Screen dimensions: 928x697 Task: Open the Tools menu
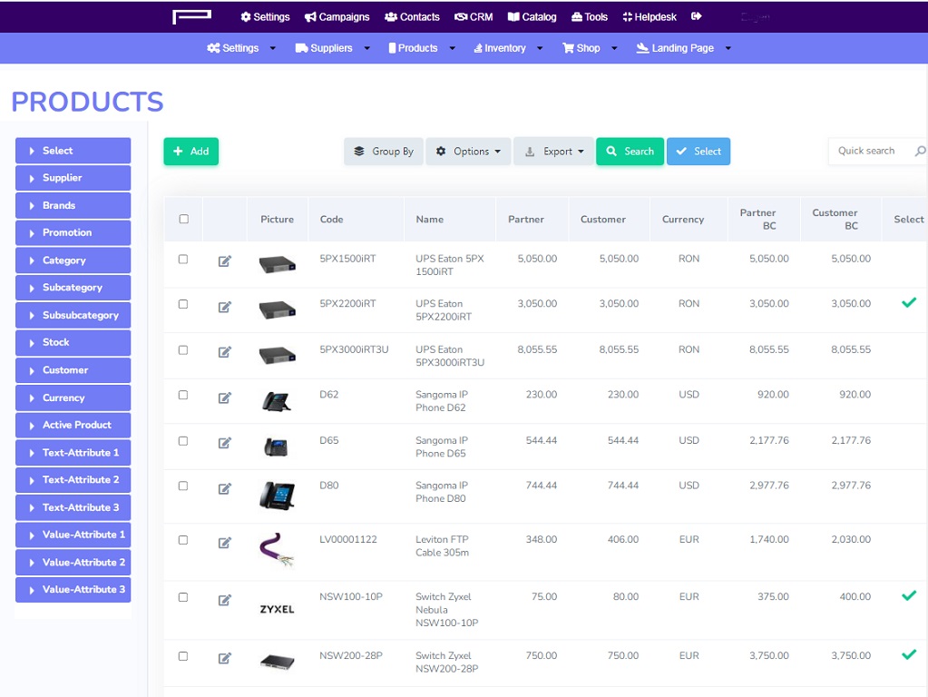click(590, 16)
